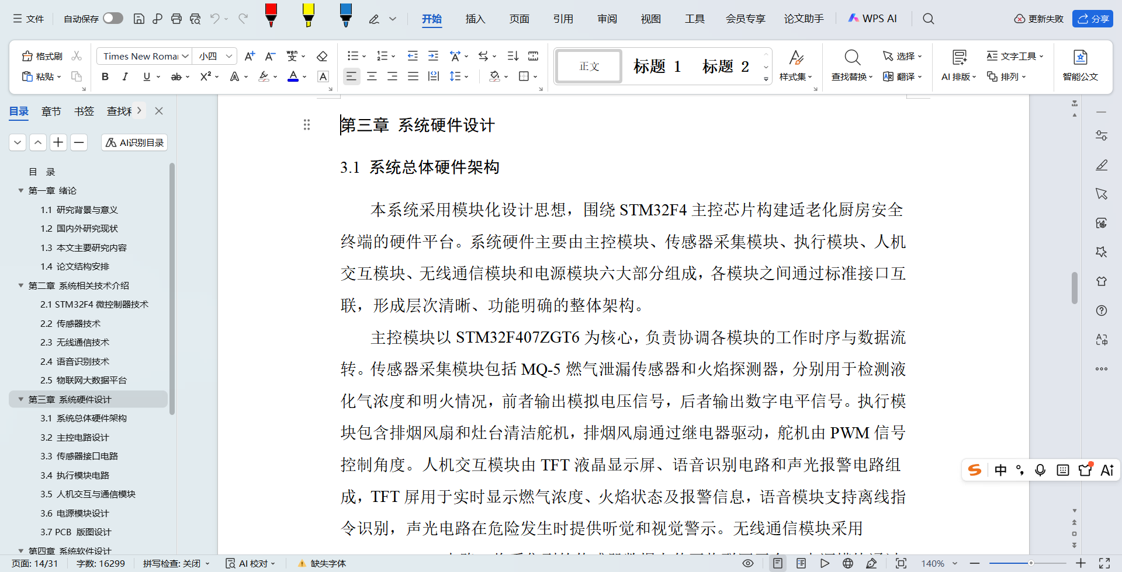
Task: Apply Italic formatting
Action: pyautogui.click(x=125, y=76)
